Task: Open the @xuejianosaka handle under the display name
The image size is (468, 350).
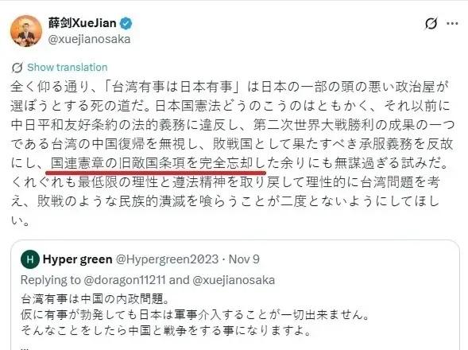Action: pyautogui.click(x=89, y=39)
